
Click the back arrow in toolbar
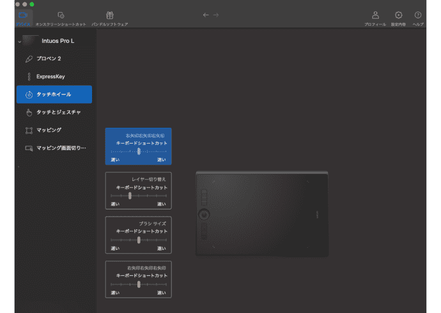tap(206, 15)
